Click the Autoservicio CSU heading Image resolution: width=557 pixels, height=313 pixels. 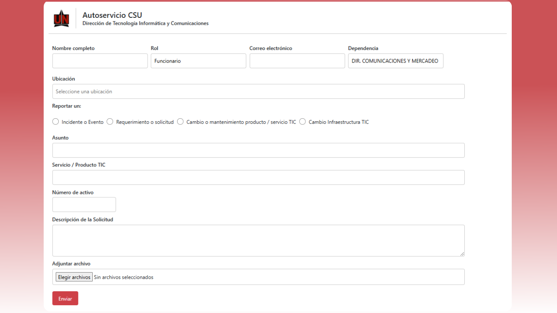pyautogui.click(x=112, y=15)
